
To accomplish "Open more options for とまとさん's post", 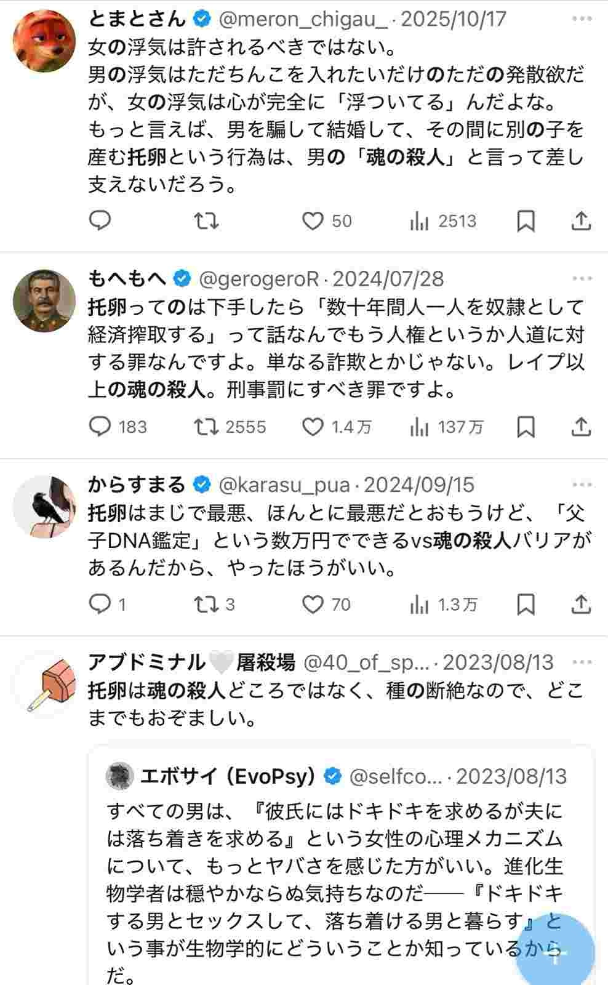I will click(x=582, y=19).
